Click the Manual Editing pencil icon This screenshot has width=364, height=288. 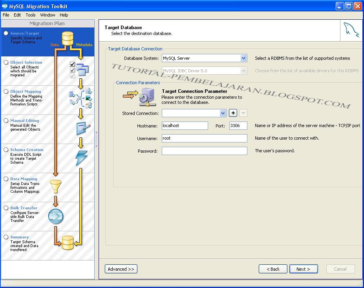(83, 128)
